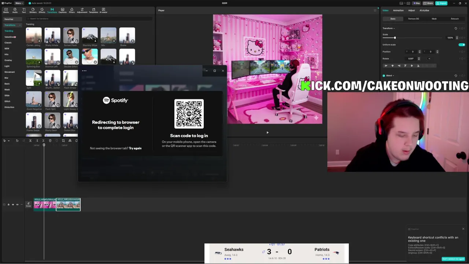Viewport: 469px width, 264px height.
Task: Open the selection tool dropdown arrow
Action: [9, 140]
